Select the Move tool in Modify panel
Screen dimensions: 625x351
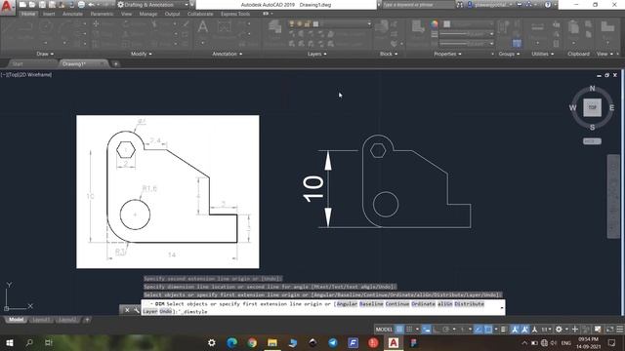(x=96, y=23)
